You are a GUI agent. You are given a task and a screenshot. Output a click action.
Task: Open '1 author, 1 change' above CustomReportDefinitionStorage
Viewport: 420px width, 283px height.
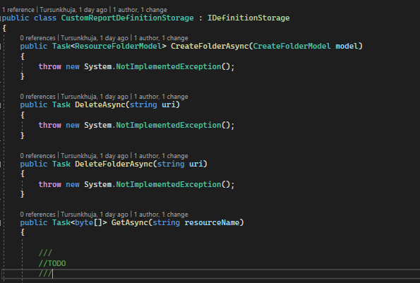pos(140,10)
